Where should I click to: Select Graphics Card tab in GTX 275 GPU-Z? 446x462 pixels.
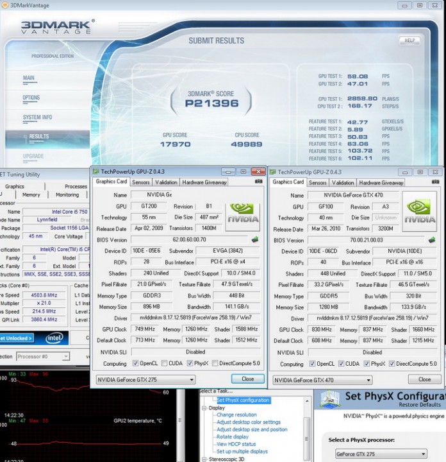(x=111, y=182)
